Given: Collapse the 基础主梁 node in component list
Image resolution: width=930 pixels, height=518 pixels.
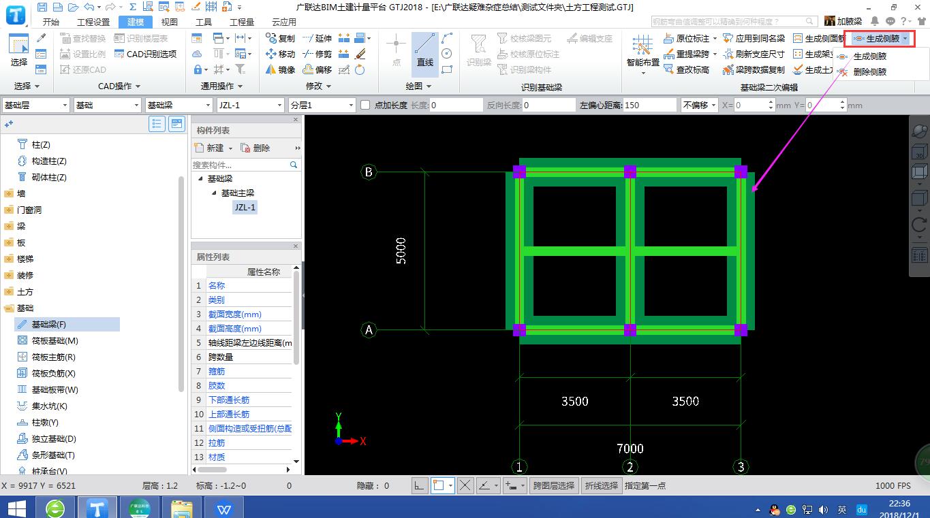Looking at the screenshot, I should (x=215, y=193).
